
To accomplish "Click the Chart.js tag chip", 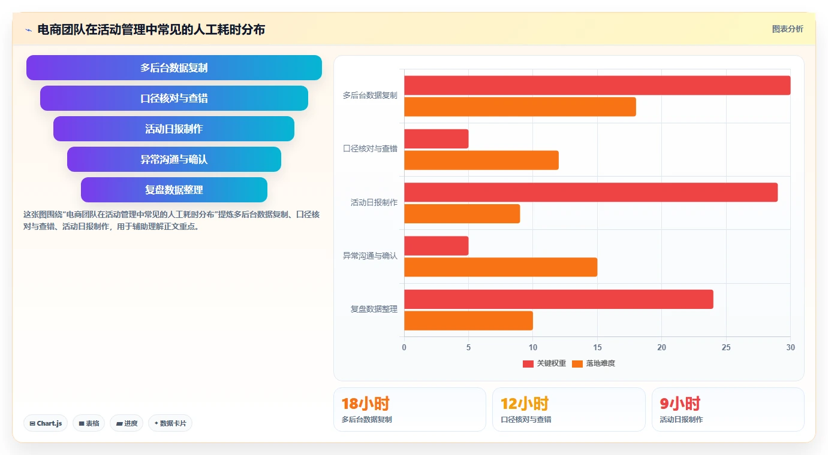I will [46, 423].
